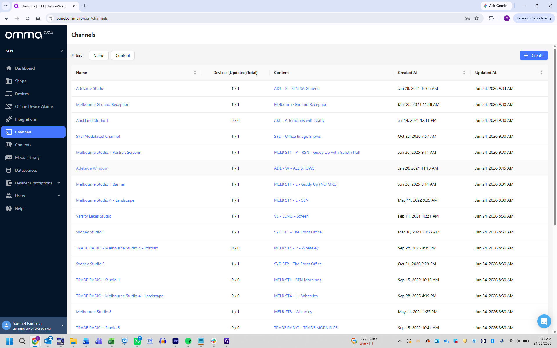This screenshot has height=348, width=557.
Task: Open the chat support bubble
Action: pyautogui.click(x=544, y=321)
